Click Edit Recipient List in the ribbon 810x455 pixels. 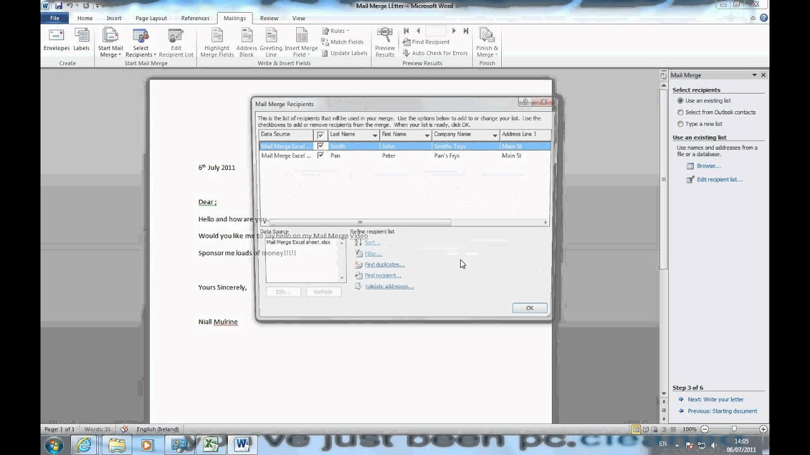(x=176, y=43)
